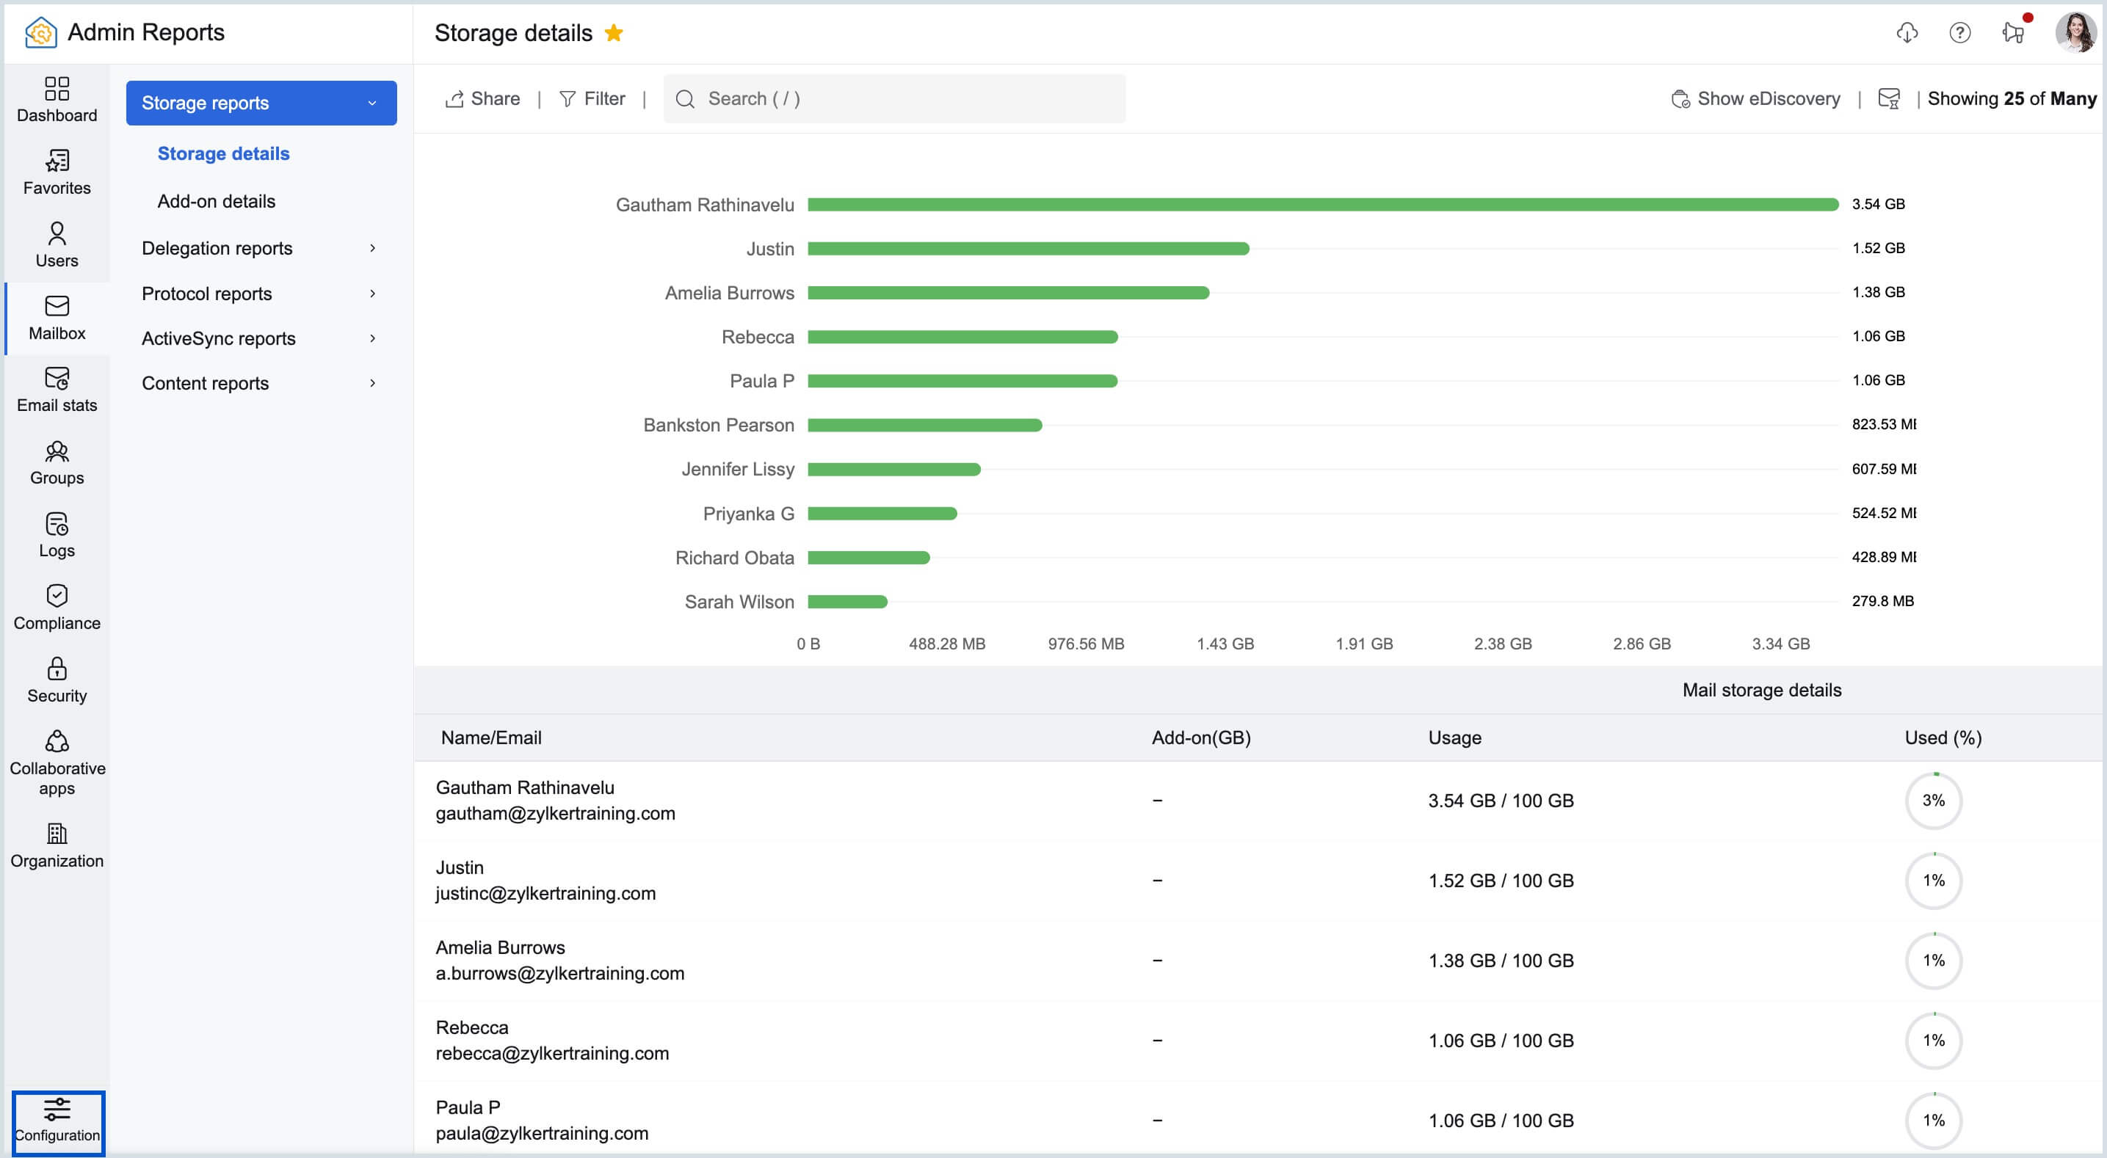Click the Share button
The width and height of the screenshot is (2107, 1158).
pyautogui.click(x=482, y=99)
